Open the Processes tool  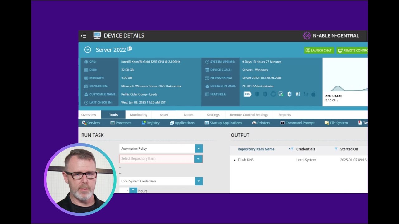pyautogui.click(x=121, y=123)
